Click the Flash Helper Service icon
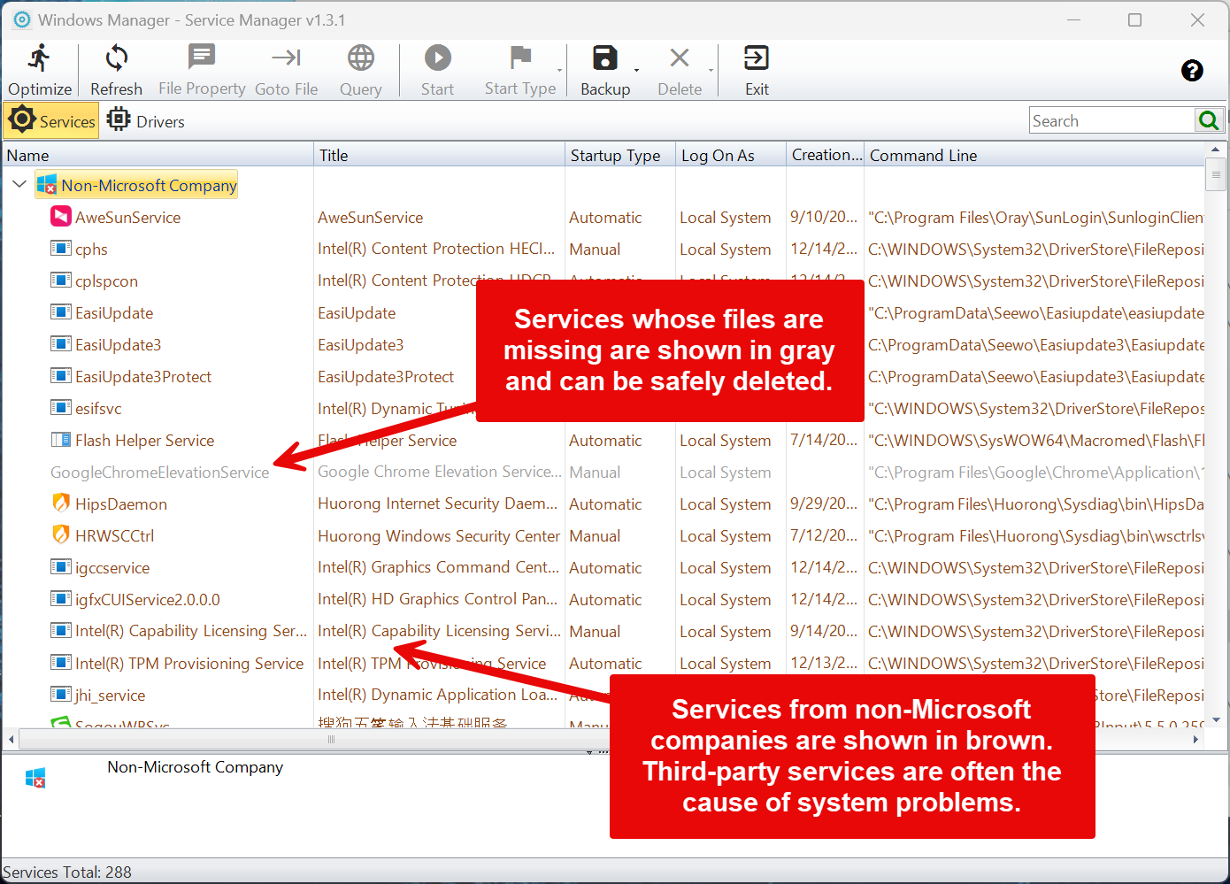Screen dimensions: 1230x884 tap(61, 440)
